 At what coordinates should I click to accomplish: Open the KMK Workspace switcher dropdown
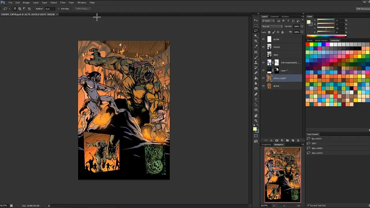click(x=363, y=9)
